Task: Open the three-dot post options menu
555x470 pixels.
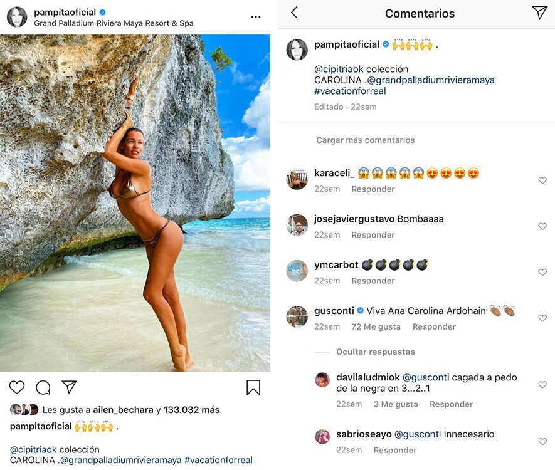Action: (255, 17)
